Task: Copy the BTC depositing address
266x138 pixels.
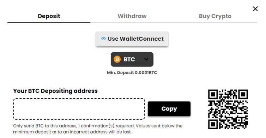Action: [x=169, y=109]
